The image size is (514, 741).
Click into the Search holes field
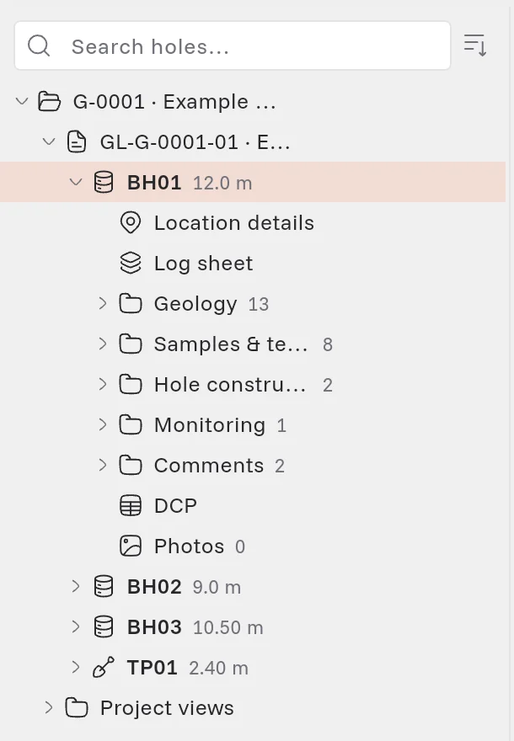pos(233,45)
